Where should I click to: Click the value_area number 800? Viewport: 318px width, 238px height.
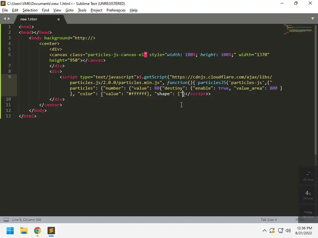tap(273, 88)
